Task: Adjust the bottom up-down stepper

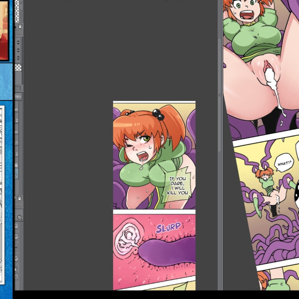Action: tap(18, 58)
